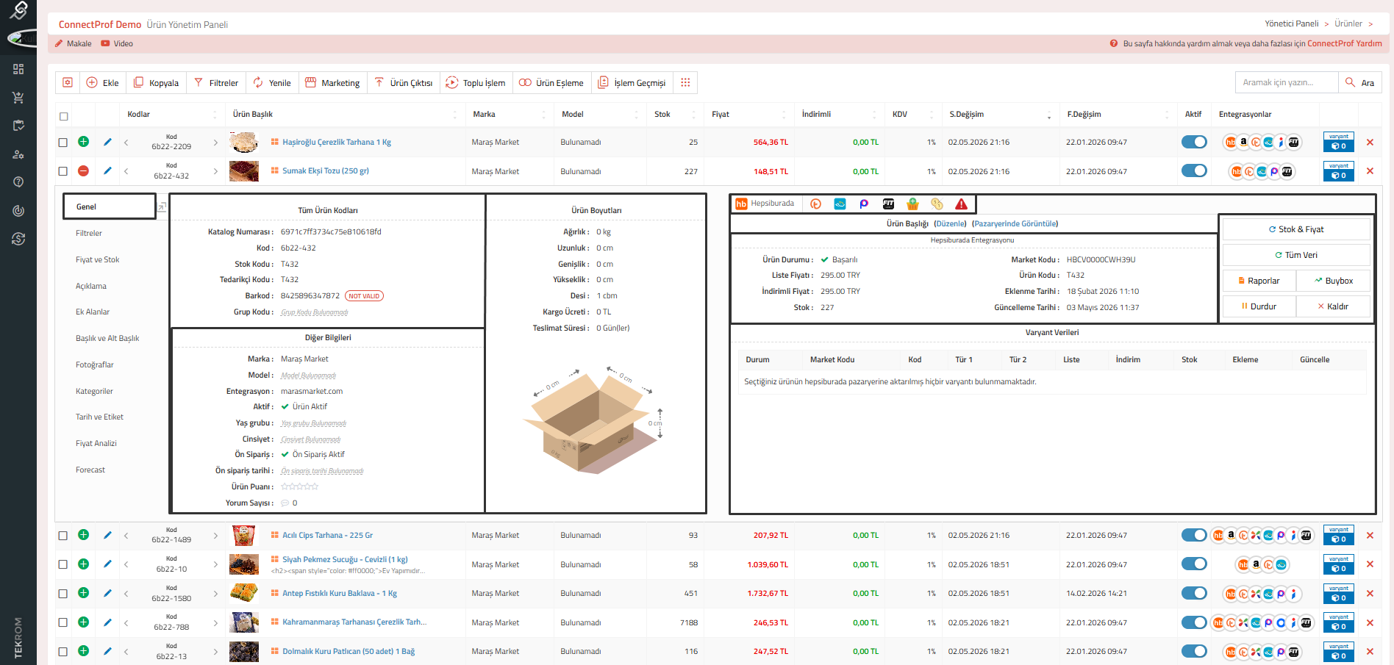Image resolution: width=1394 pixels, height=665 pixels.
Task: Switch to the Fiyat ve Stok tab
Action: [97, 260]
